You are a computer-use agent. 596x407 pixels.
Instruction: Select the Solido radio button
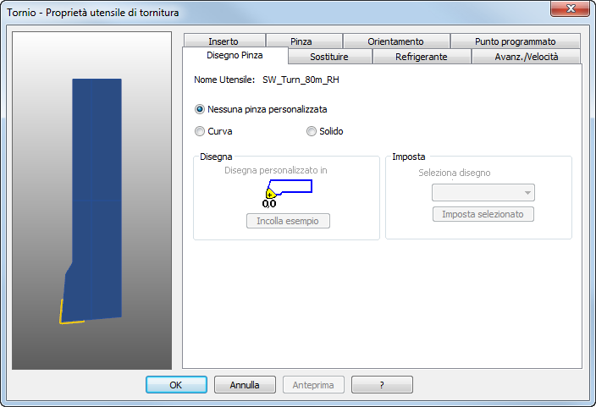point(312,131)
